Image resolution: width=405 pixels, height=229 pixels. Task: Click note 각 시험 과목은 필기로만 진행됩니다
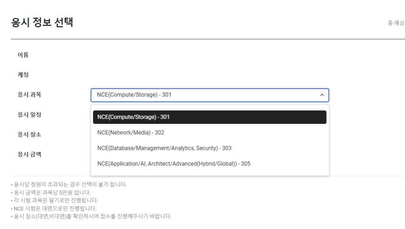pyautogui.click(x=55, y=201)
